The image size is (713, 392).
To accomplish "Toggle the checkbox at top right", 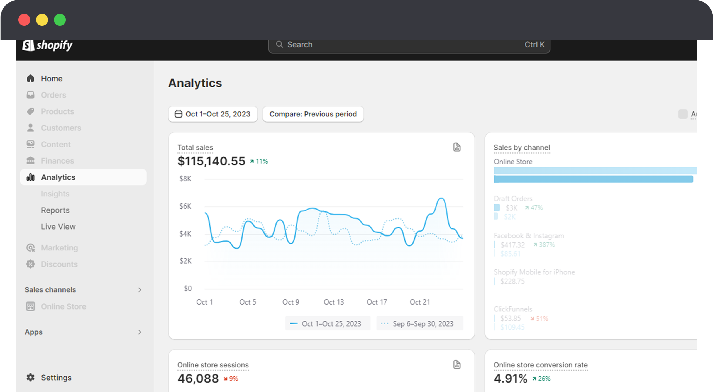I will click(x=683, y=114).
